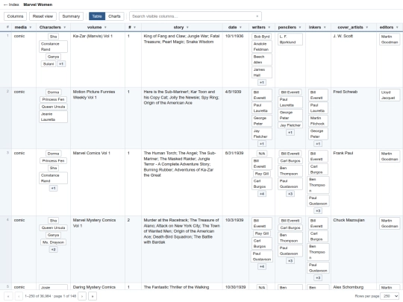The height and width of the screenshot is (302, 403).
Task: Open inkers column dropdown arrow
Action: tap(325, 28)
